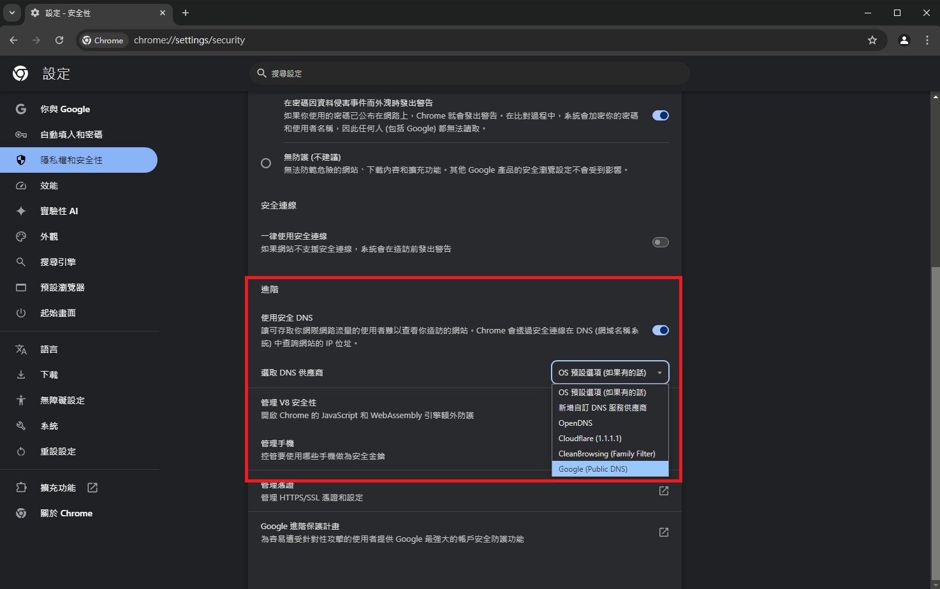Close the 設定 - 安全性 tab
This screenshot has height=589, width=940.
(x=163, y=13)
